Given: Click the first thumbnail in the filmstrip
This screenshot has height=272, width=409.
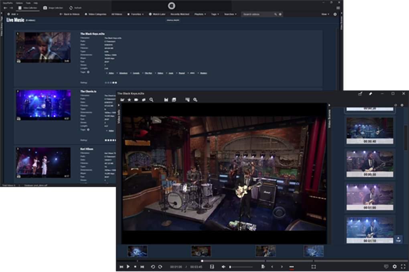Looking at the screenshot, I should [138, 251].
